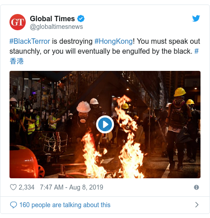The height and width of the screenshot is (218, 210).
Task: Open the #HongKong hashtag link
Action: (x=113, y=42)
